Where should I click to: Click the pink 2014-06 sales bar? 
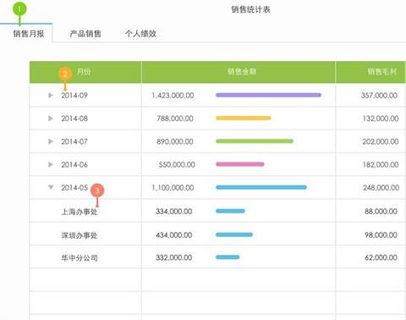(x=240, y=164)
